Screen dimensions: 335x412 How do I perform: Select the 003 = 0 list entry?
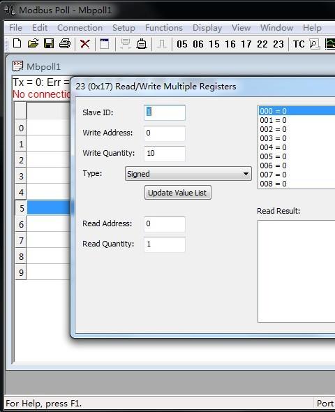pos(297,138)
